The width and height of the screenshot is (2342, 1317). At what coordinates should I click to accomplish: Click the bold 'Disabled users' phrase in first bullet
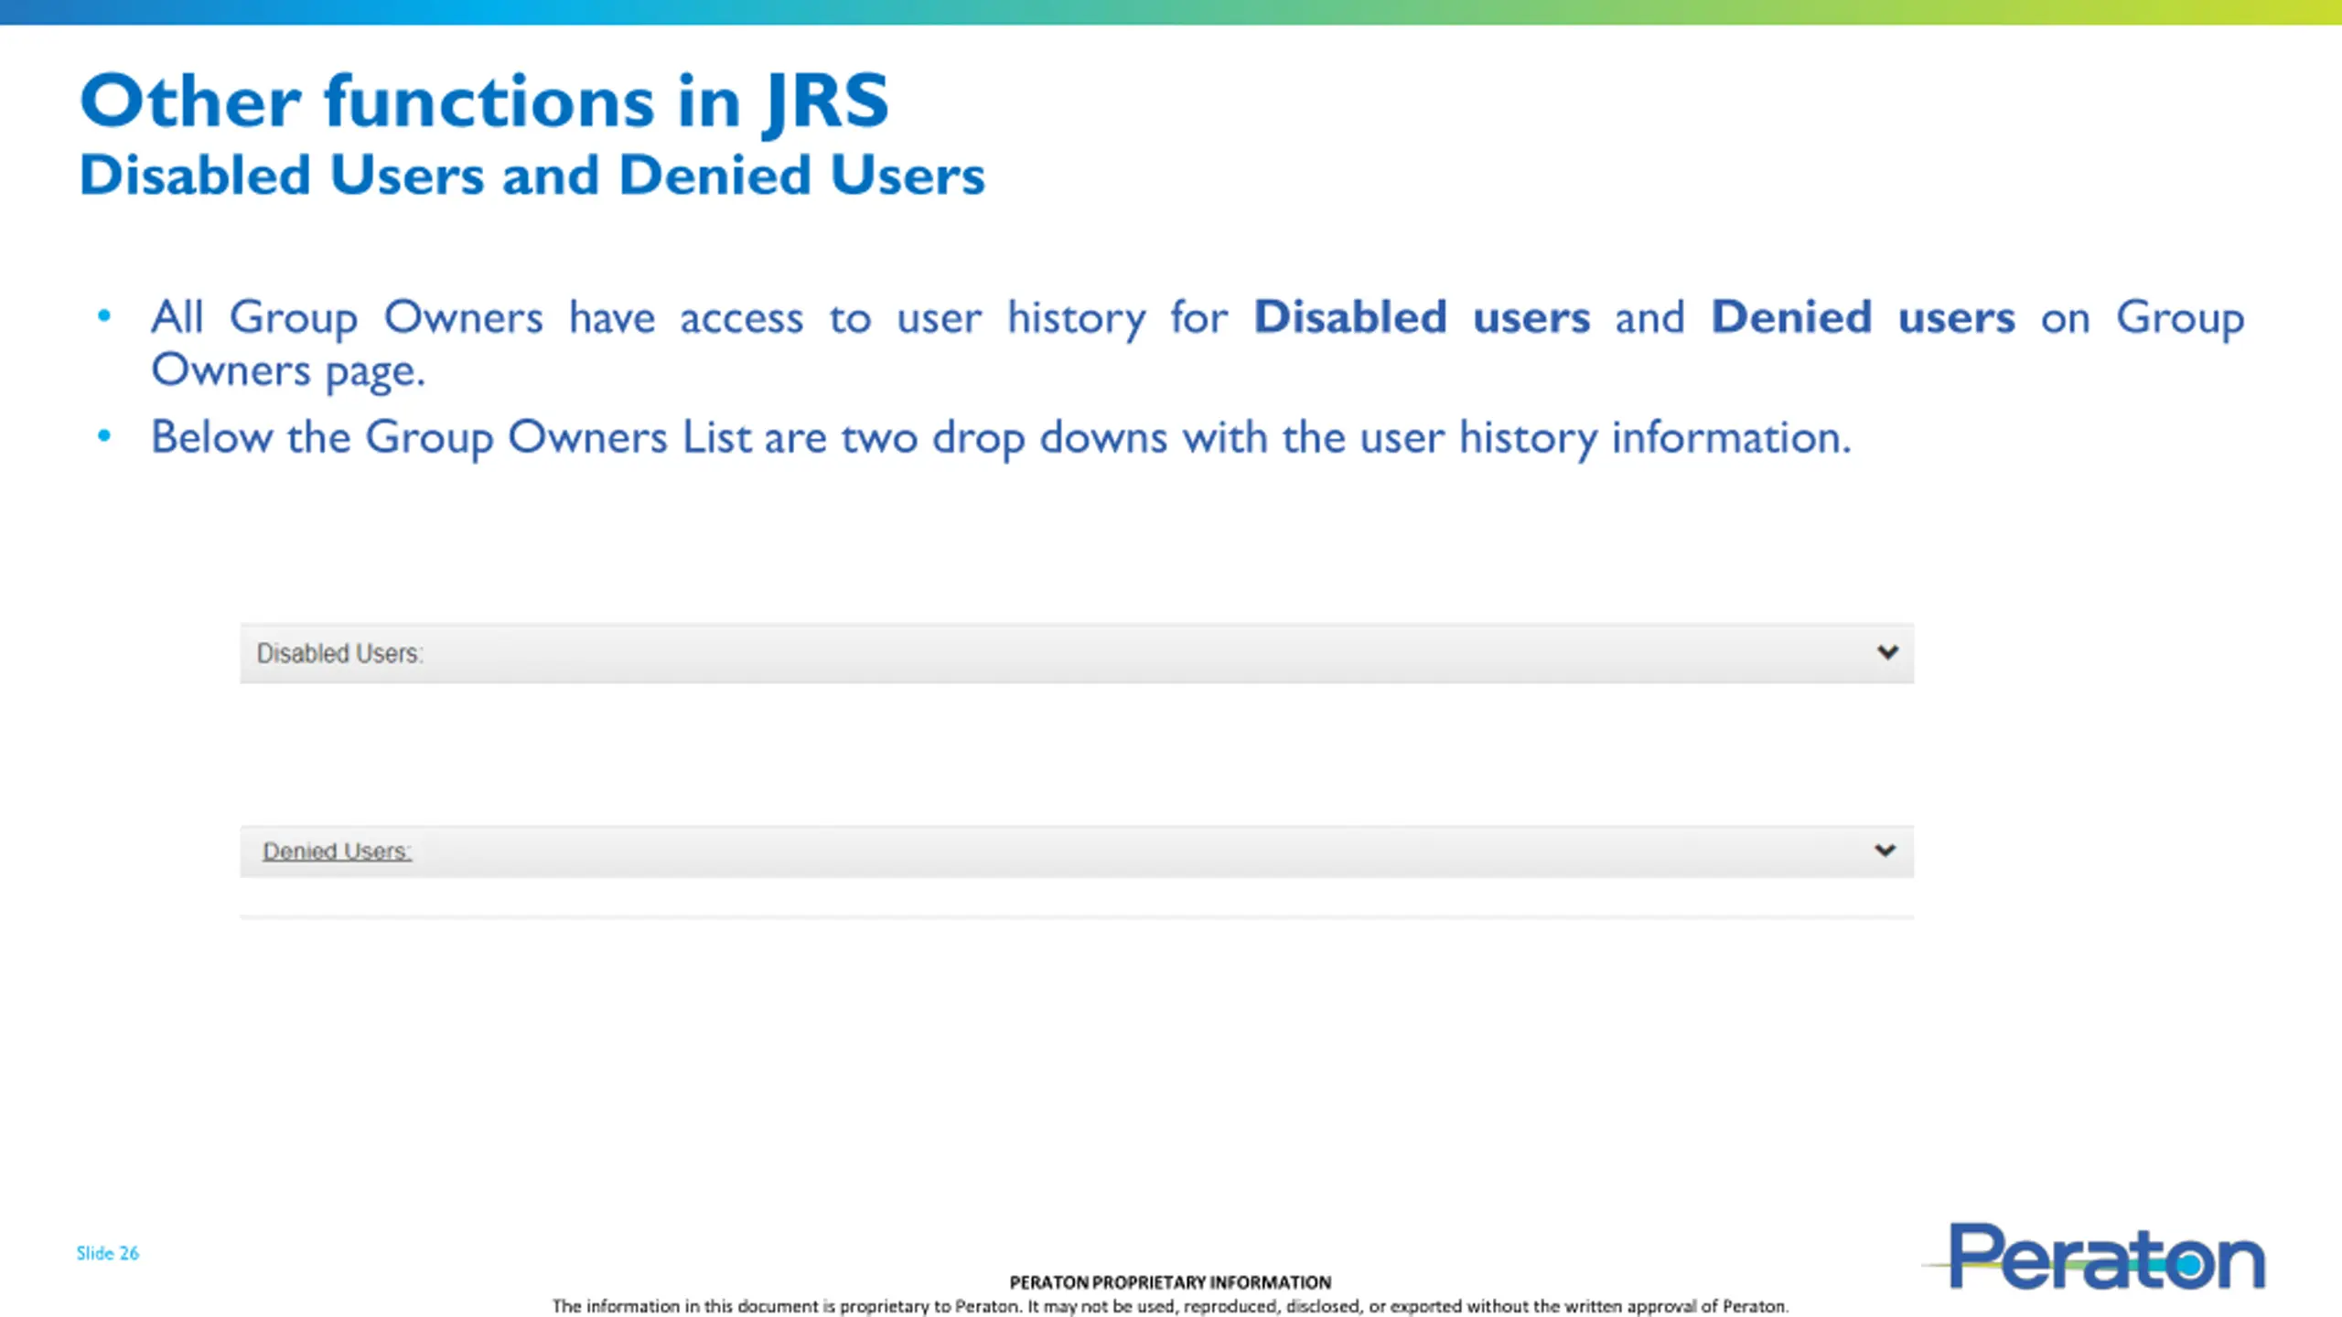pyautogui.click(x=1422, y=317)
